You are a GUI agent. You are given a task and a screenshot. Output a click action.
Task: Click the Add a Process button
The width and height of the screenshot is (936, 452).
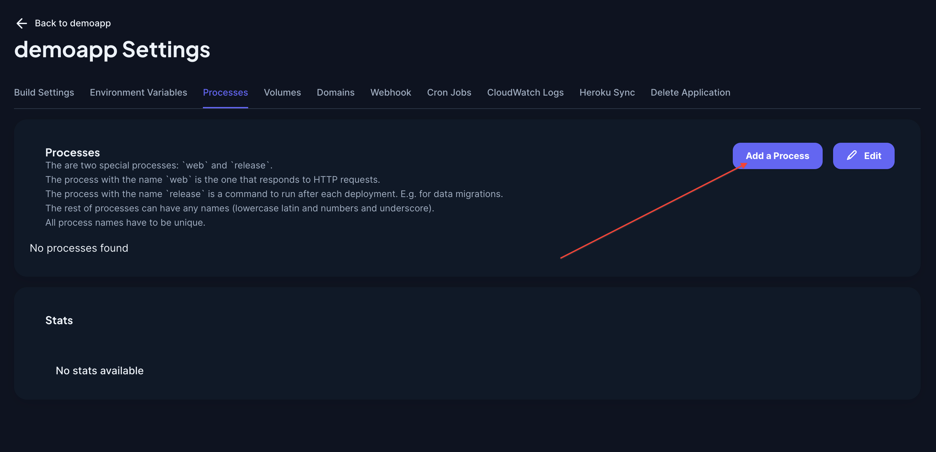pyautogui.click(x=777, y=156)
